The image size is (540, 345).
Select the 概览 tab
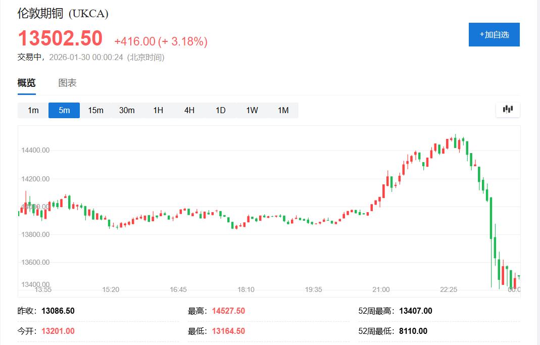26,83
